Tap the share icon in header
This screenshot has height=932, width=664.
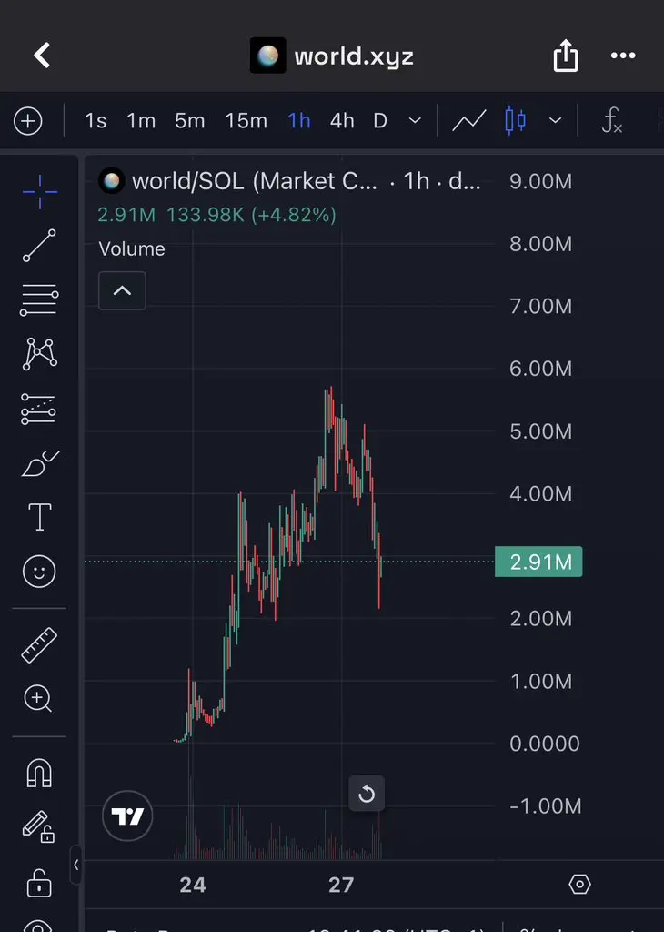[x=566, y=56]
